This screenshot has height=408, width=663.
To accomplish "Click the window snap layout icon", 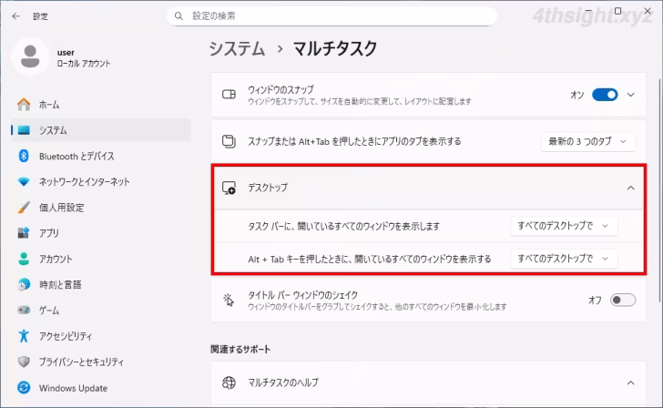I will [229, 95].
